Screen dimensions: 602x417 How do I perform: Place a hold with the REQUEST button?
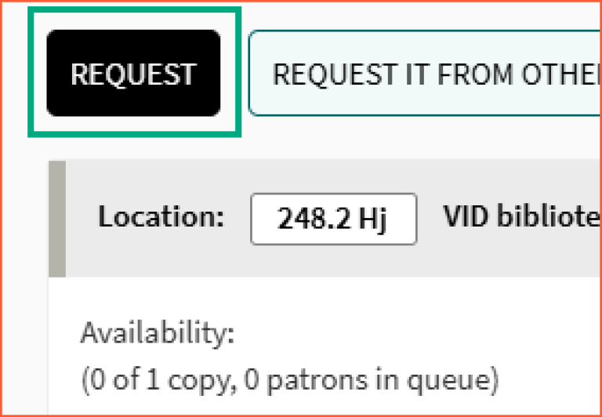tap(133, 73)
